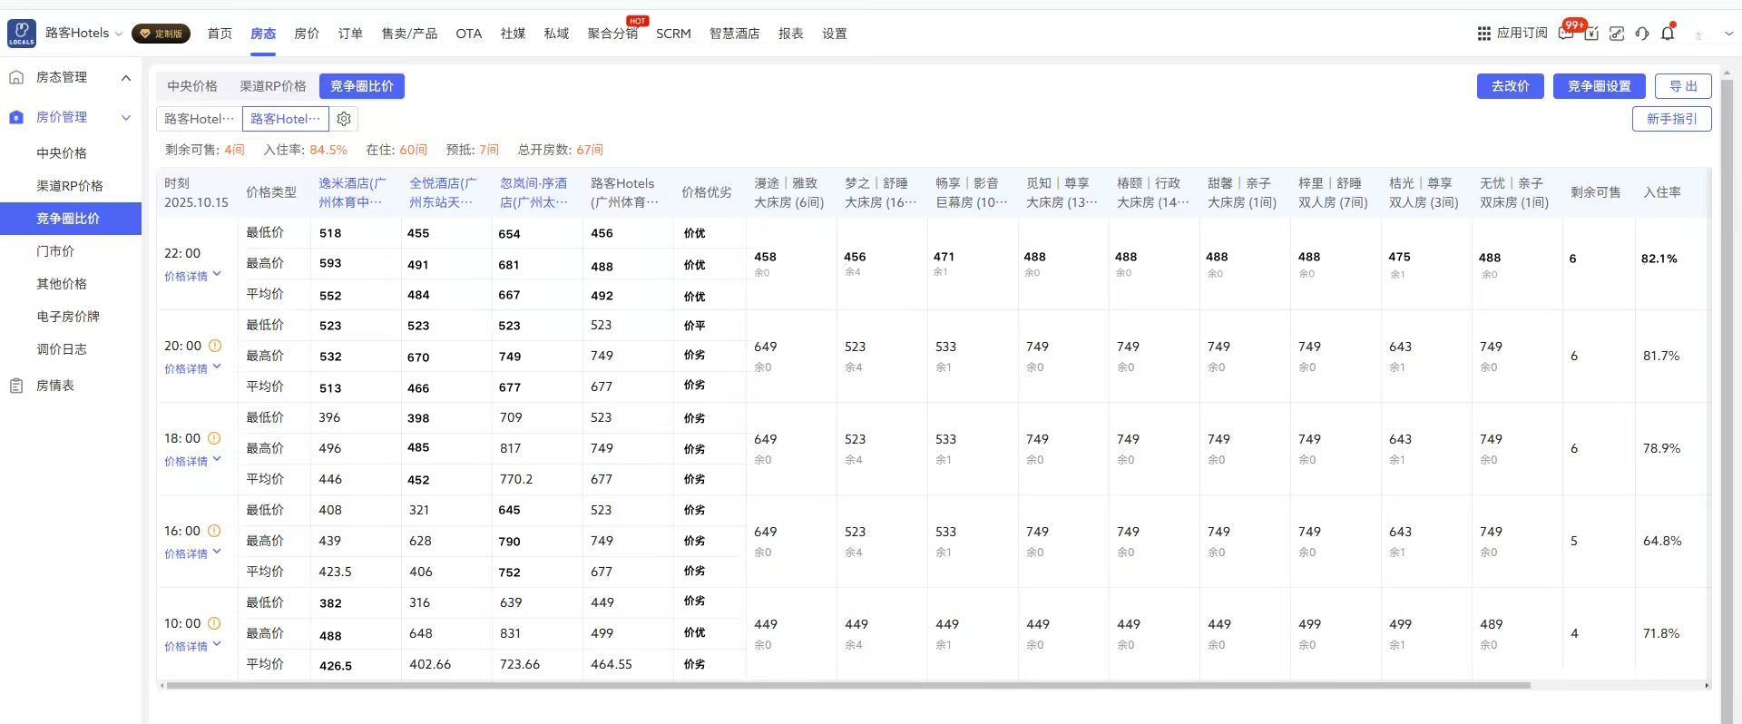Click the key icon in header

(x=1617, y=34)
